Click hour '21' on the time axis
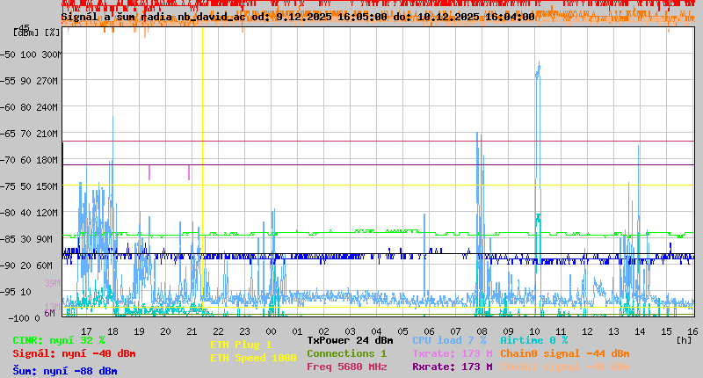 (x=192, y=331)
